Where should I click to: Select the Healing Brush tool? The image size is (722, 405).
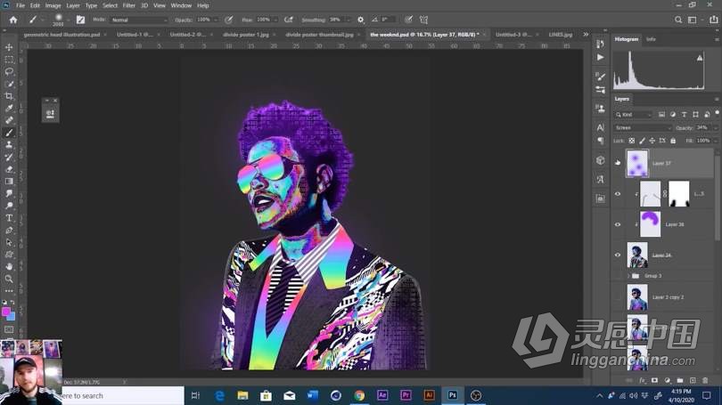tap(9, 120)
